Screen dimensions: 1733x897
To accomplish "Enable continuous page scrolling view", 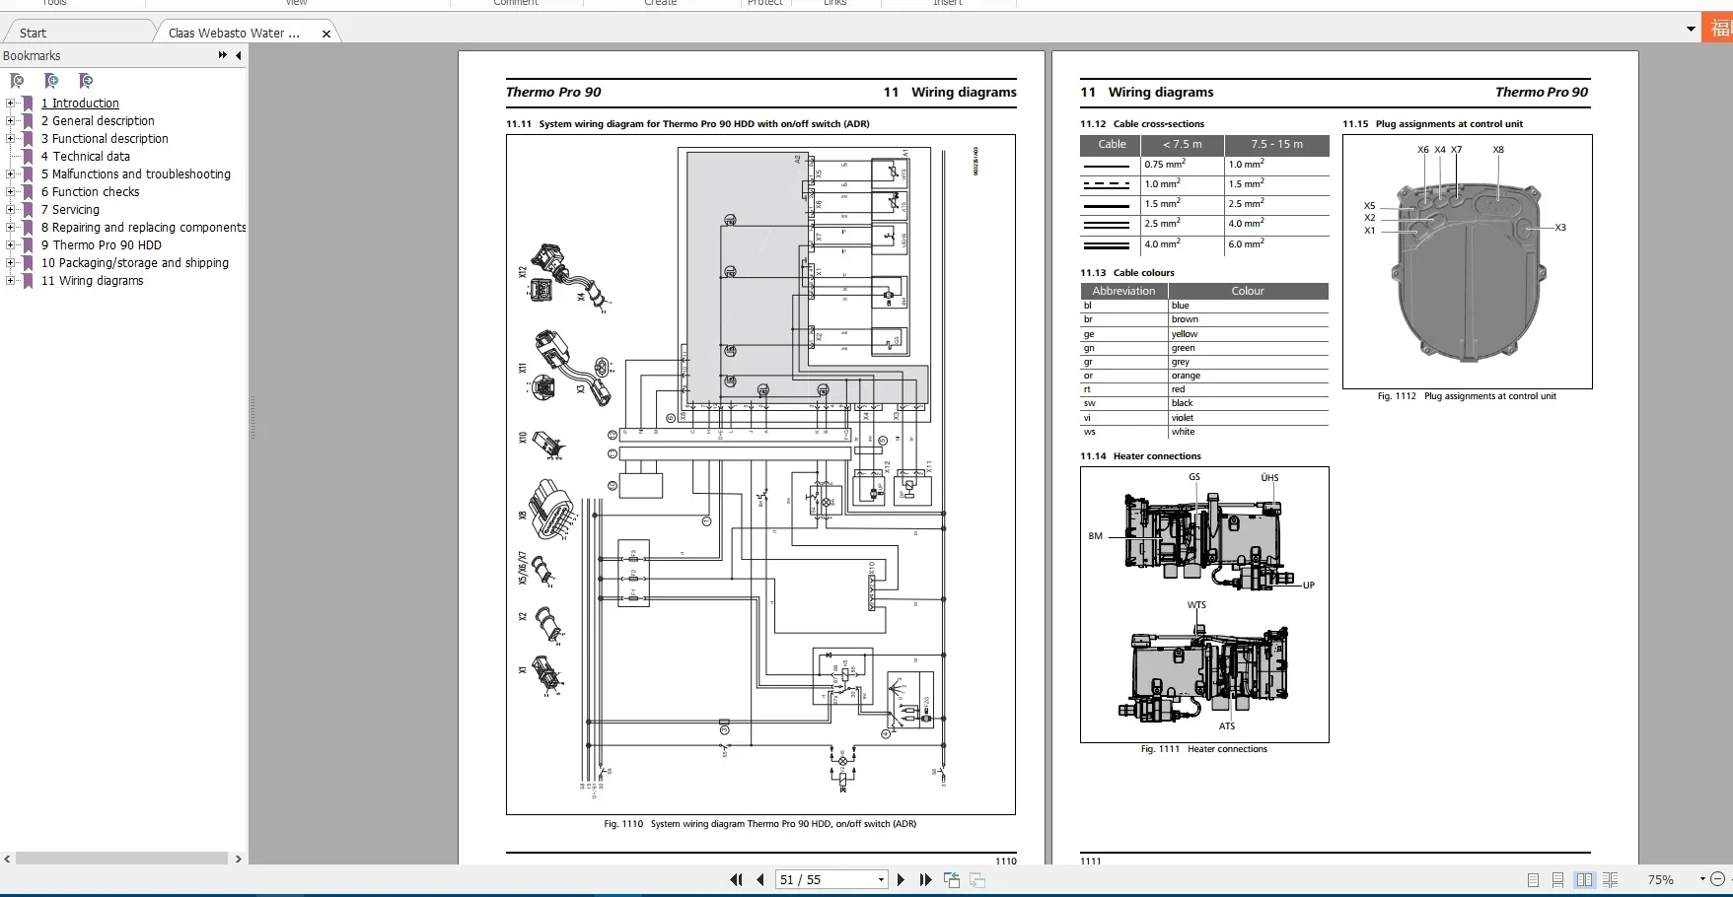I will (1558, 879).
